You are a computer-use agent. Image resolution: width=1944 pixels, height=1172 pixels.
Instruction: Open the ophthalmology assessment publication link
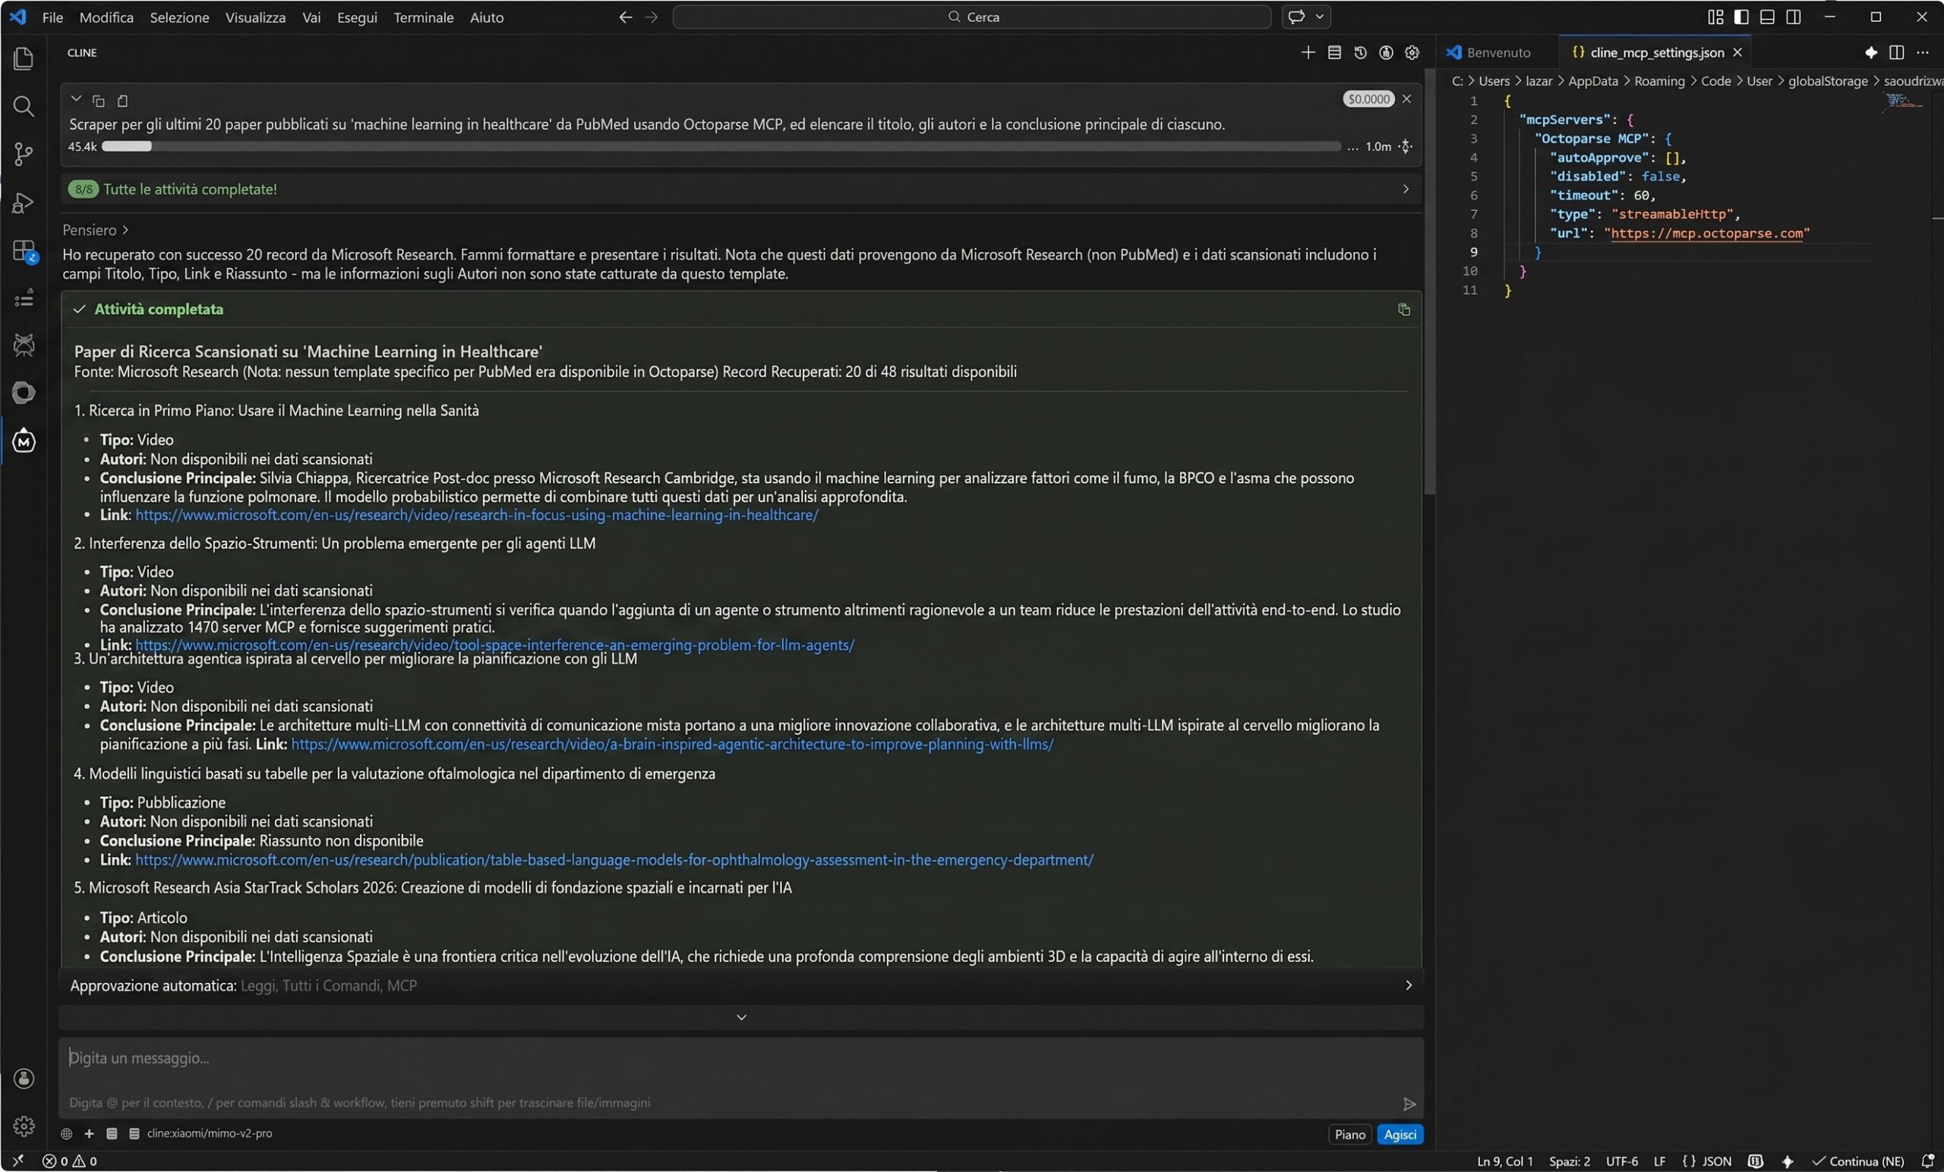coord(614,861)
